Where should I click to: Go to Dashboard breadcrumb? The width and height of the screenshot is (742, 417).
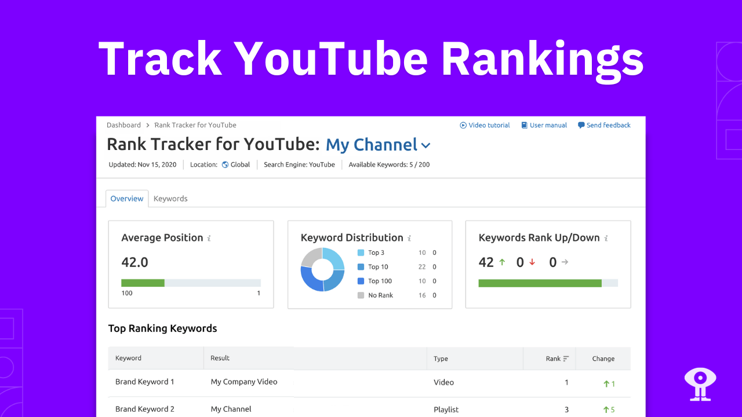click(123, 125)
